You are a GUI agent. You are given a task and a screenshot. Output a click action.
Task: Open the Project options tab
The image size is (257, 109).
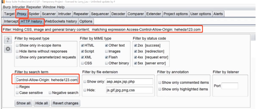click(x=176, y=14)
